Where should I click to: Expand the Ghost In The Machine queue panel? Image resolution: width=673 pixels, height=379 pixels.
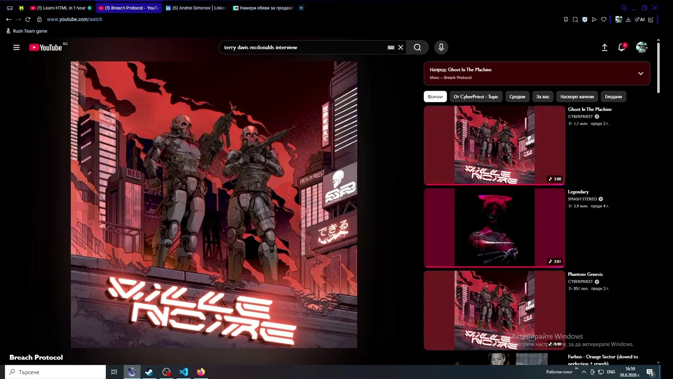[640, 73]
